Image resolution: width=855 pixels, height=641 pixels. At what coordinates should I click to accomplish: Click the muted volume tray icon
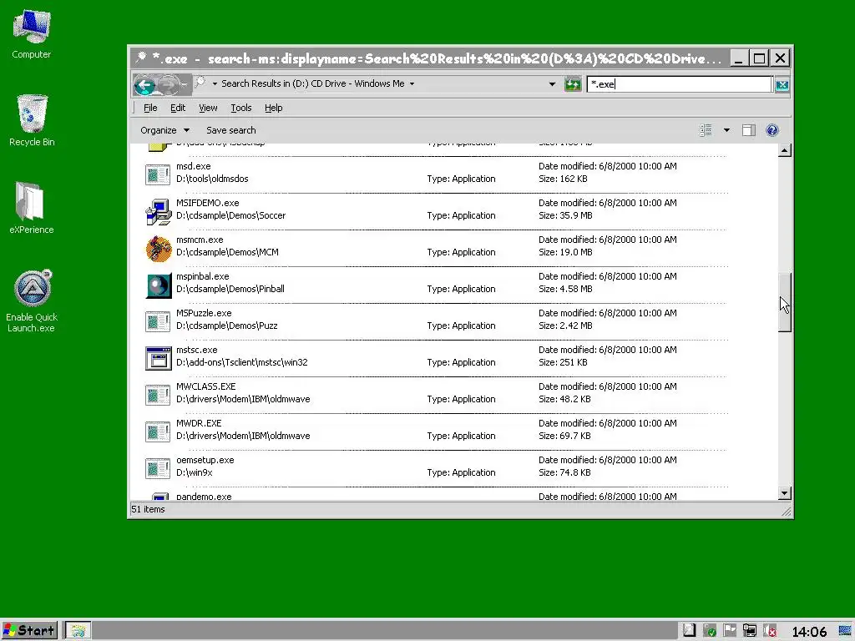pos(770,631)
